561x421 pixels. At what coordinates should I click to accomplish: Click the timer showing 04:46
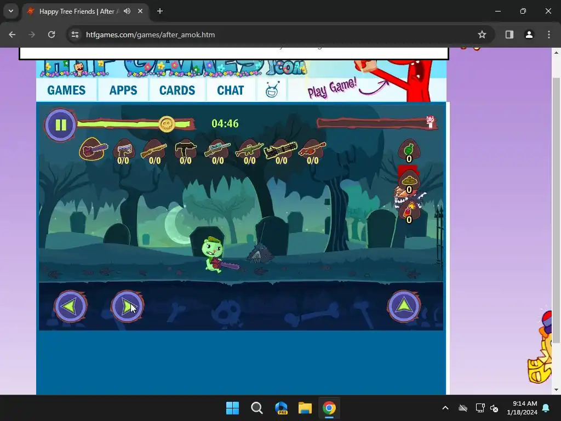click(225, 123)
